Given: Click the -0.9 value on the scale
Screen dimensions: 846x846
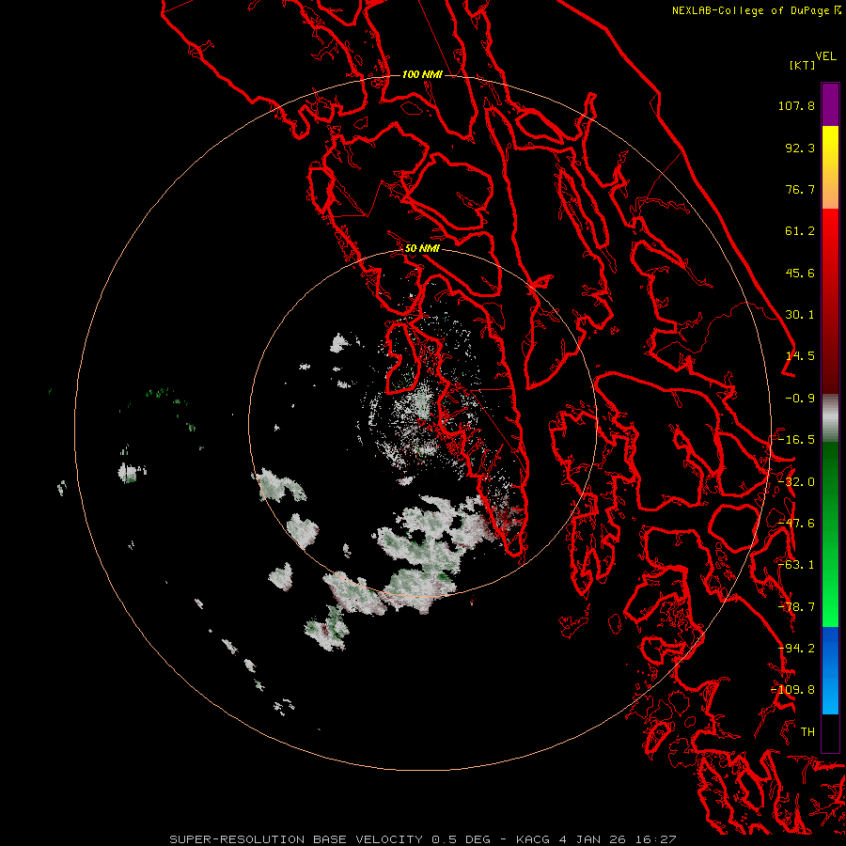Looking at the screenshot, I should (x=800, y=399).
